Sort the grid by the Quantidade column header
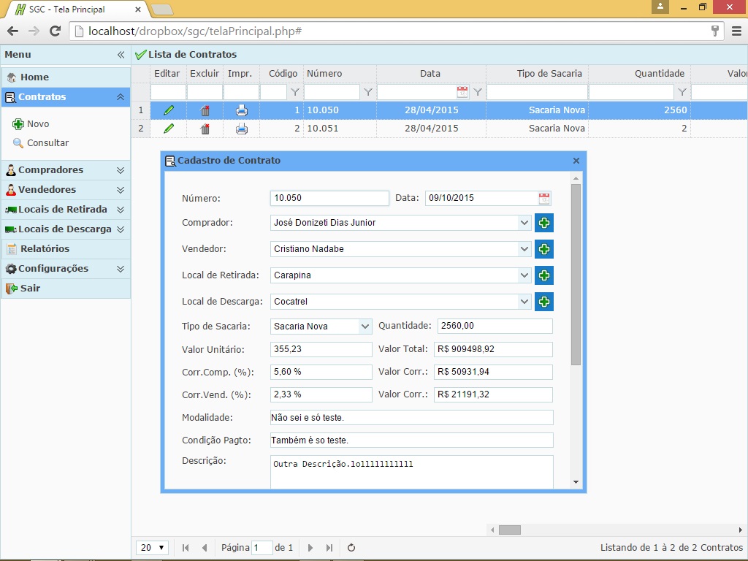748x561 pixels. (639, 74)
